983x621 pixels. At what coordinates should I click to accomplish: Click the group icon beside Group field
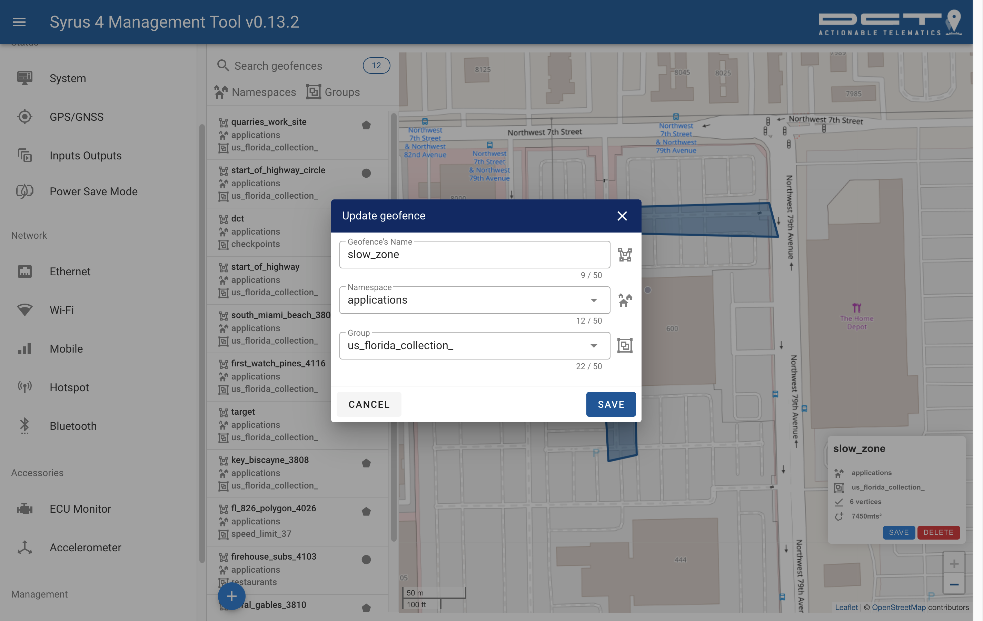[625, 346]
